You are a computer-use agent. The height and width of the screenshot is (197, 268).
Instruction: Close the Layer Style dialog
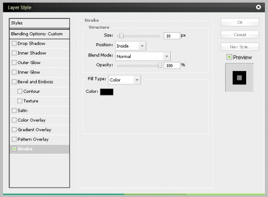coord(258,7)
